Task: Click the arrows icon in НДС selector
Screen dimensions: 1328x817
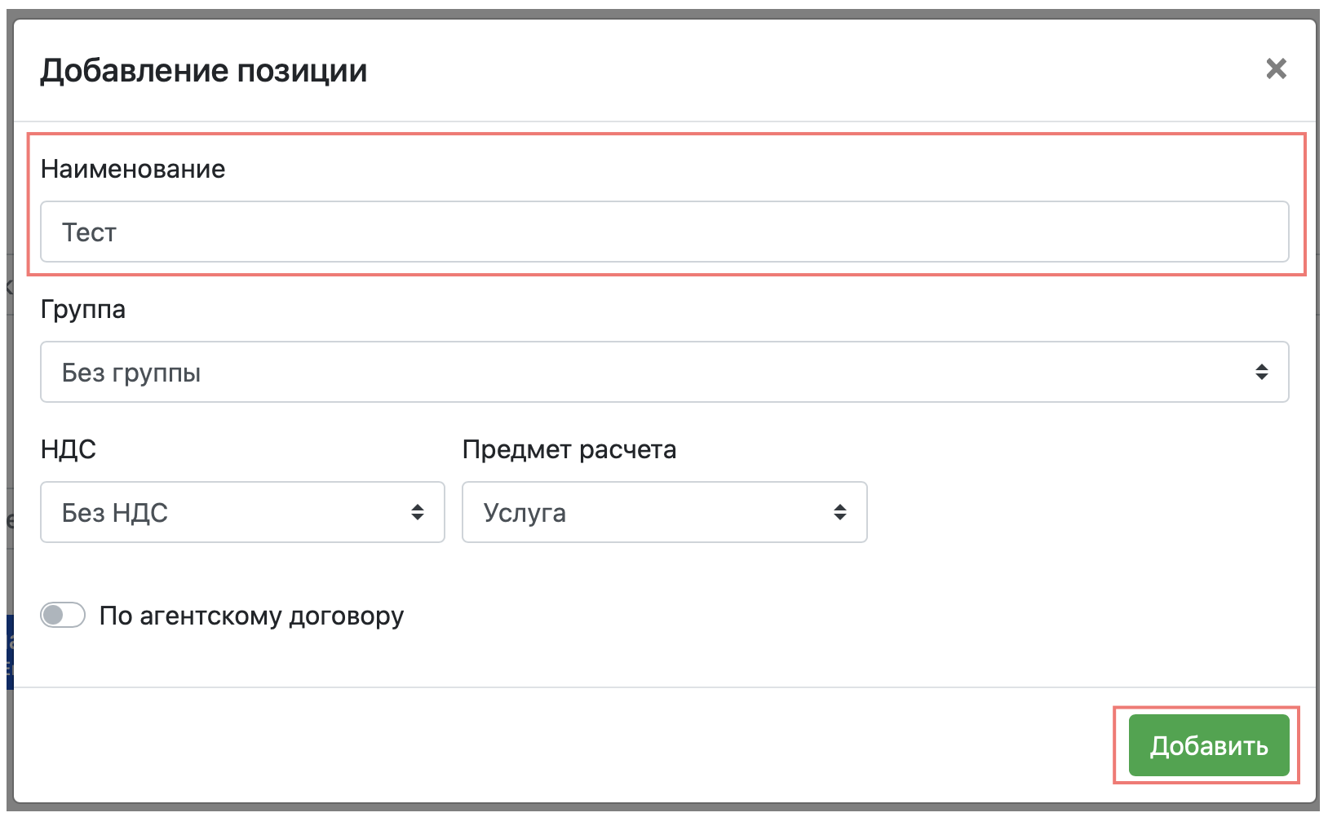Action: (418, 513)
